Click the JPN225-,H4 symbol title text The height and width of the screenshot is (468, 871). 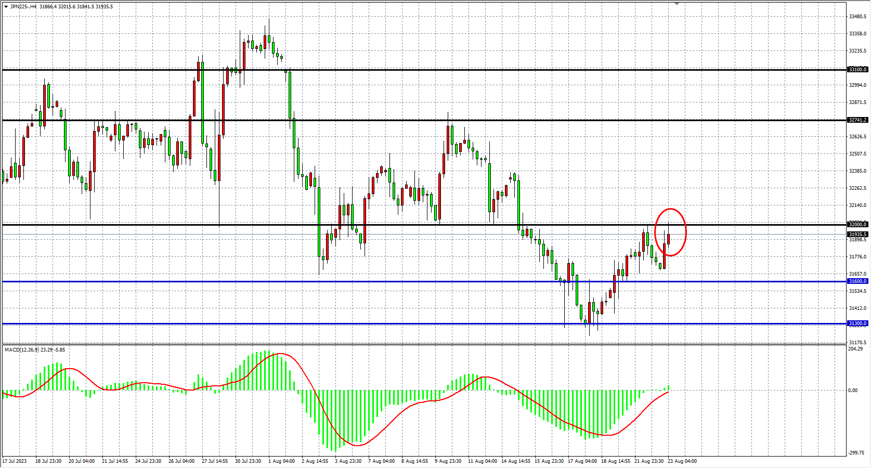[23, 7]
